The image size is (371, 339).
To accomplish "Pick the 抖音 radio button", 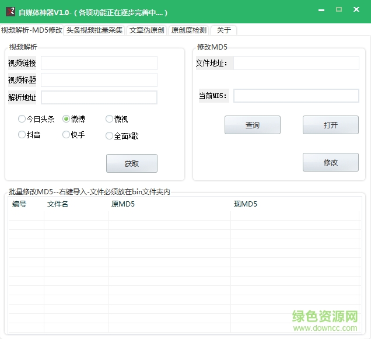I will [22, 135].
